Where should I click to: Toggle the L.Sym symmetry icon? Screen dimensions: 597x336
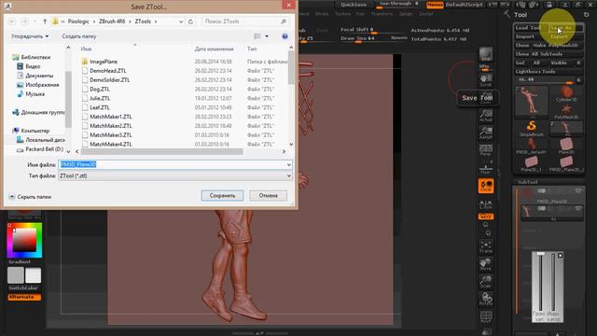(486, 204)
